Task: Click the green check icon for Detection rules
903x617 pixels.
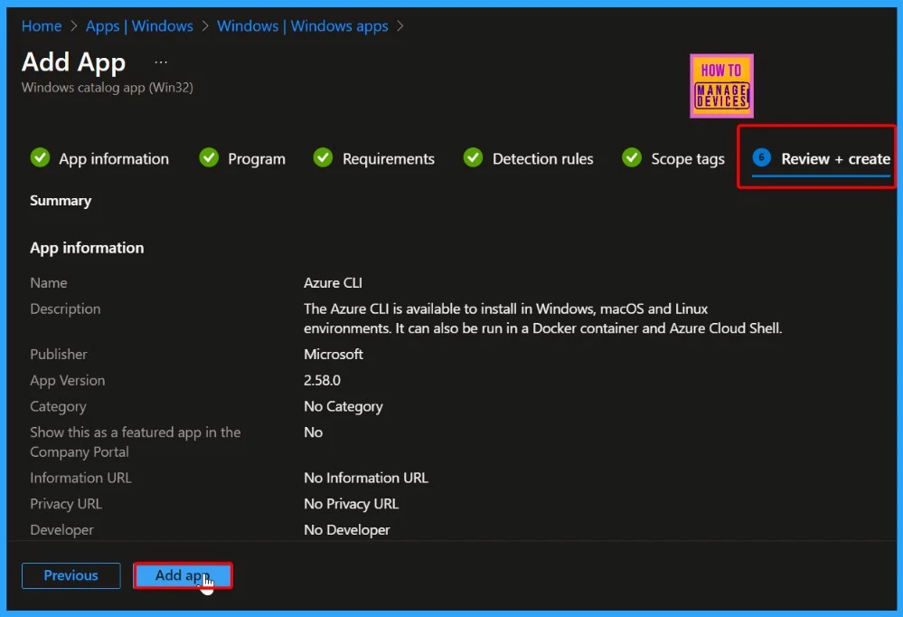Action: (473, 157)
